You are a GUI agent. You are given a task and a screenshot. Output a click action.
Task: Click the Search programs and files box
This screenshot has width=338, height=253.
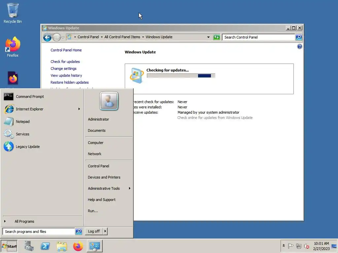(x=39, y=232)
